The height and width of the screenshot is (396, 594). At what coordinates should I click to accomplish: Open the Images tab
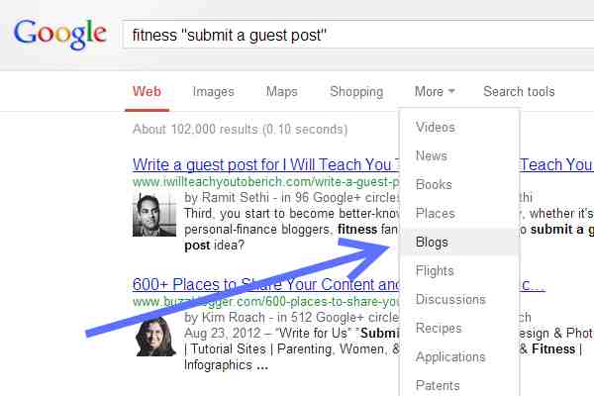click(x=213, y=91)
